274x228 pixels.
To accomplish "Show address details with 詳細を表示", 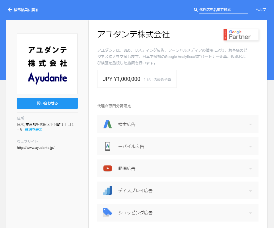I will [34, 130].
